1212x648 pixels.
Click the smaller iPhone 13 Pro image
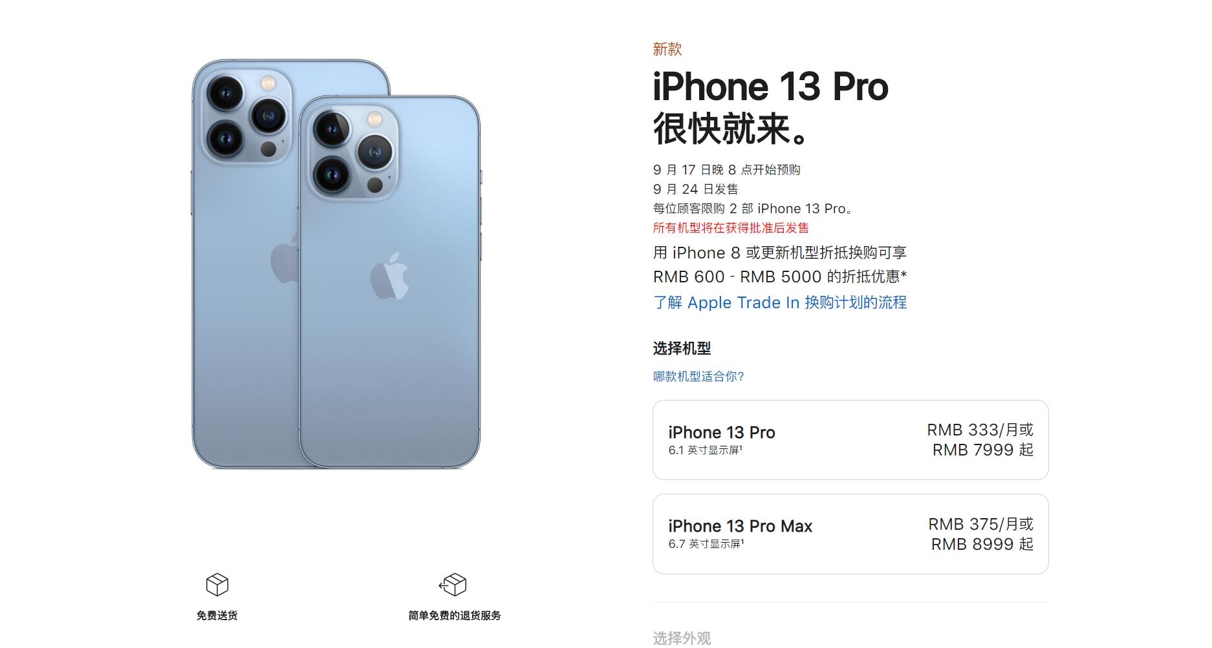point(390,282)
